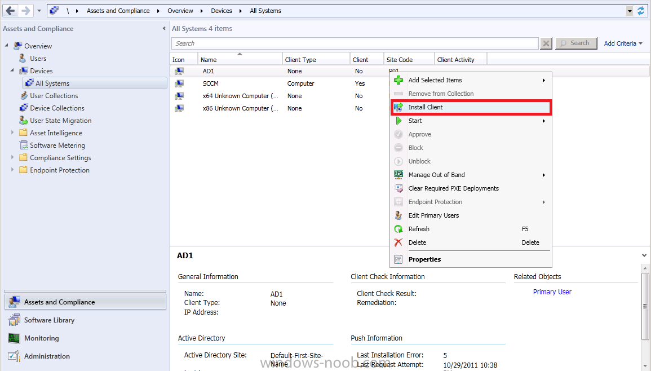651x371 pixels.
Task: Click the Manage Out of Band icon
Action: point(398,175)
